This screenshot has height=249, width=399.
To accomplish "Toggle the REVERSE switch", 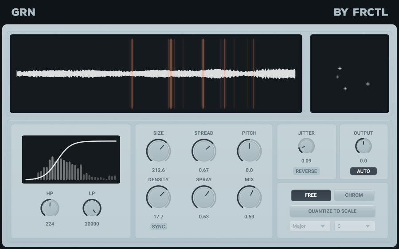I will coord(306,171).
